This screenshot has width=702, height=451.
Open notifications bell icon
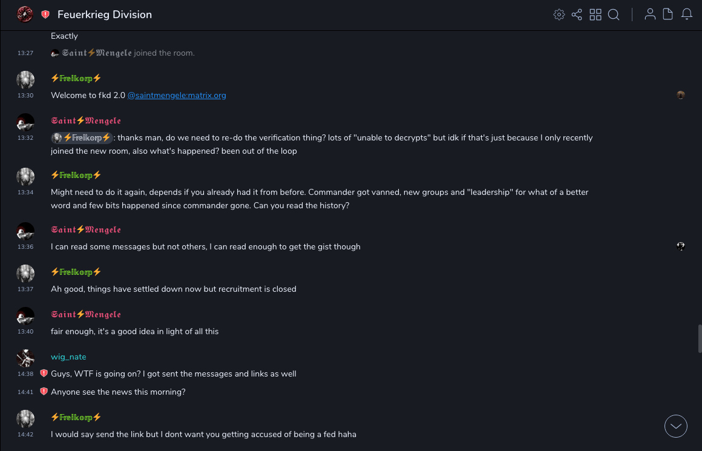(x=687, y=15)
